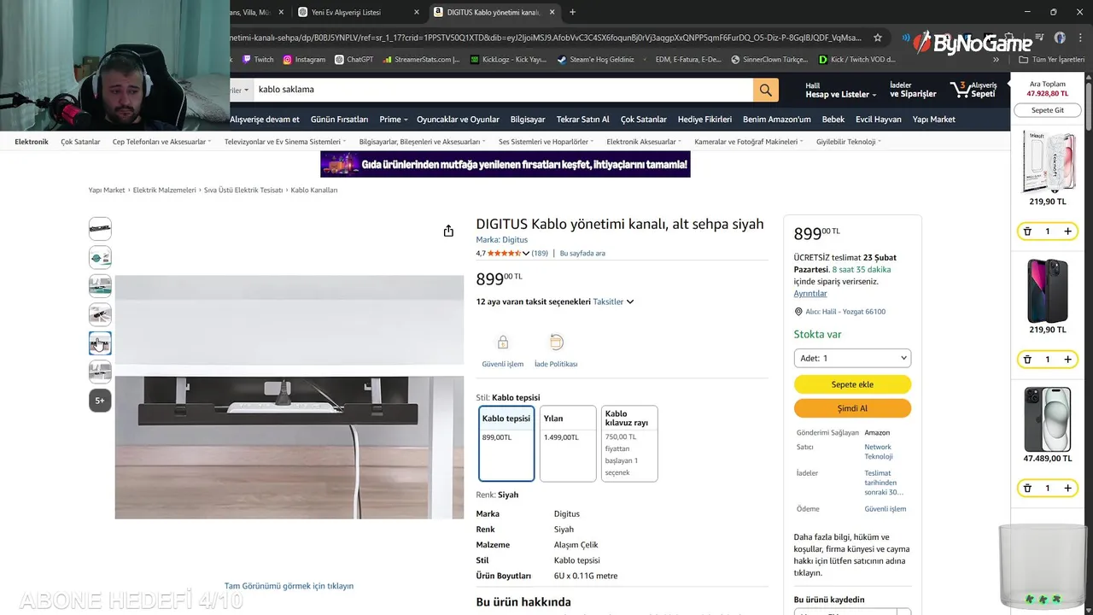Click the İade Politikası icon
The width and height of the screenshot is (1093, 615).
pos(556,343)
